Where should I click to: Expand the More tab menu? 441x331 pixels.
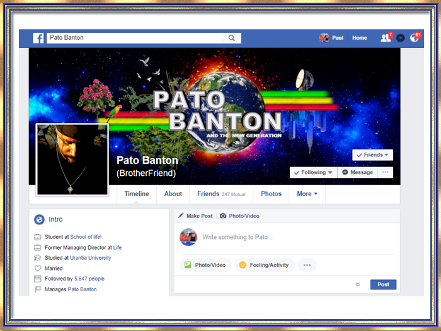click(x=307, y=194)
